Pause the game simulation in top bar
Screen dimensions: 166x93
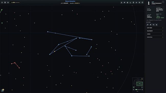click(x=8, y=3)
